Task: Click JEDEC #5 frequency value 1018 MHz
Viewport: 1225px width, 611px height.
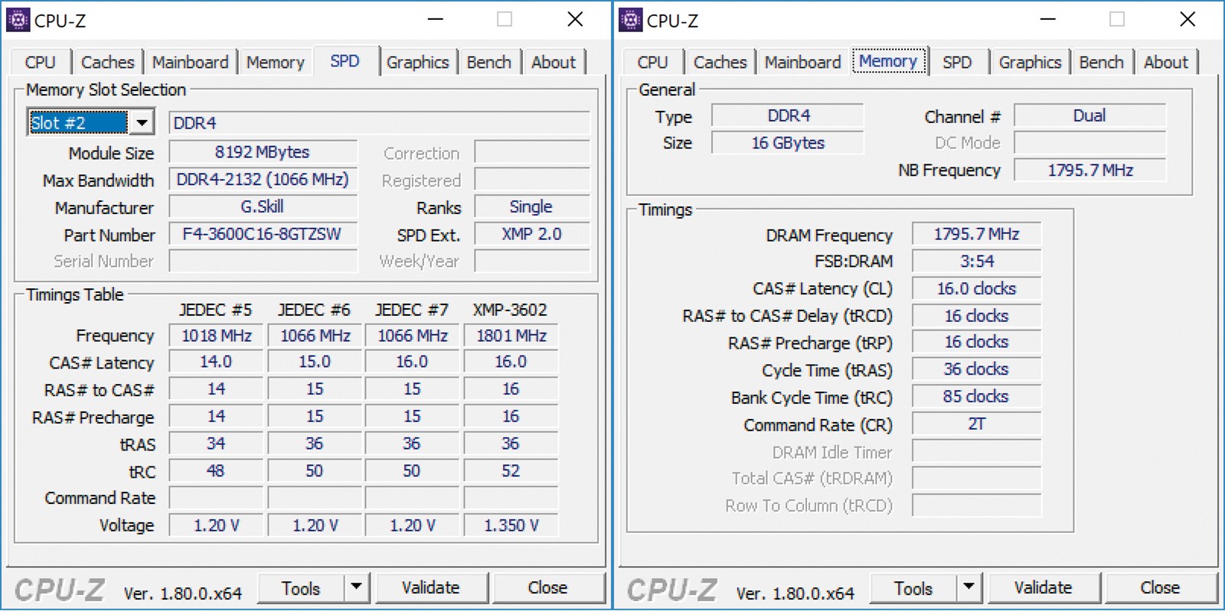Action: tap(216, 336)
